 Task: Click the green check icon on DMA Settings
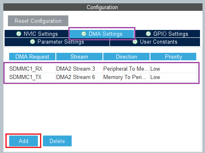click(84, 34)
